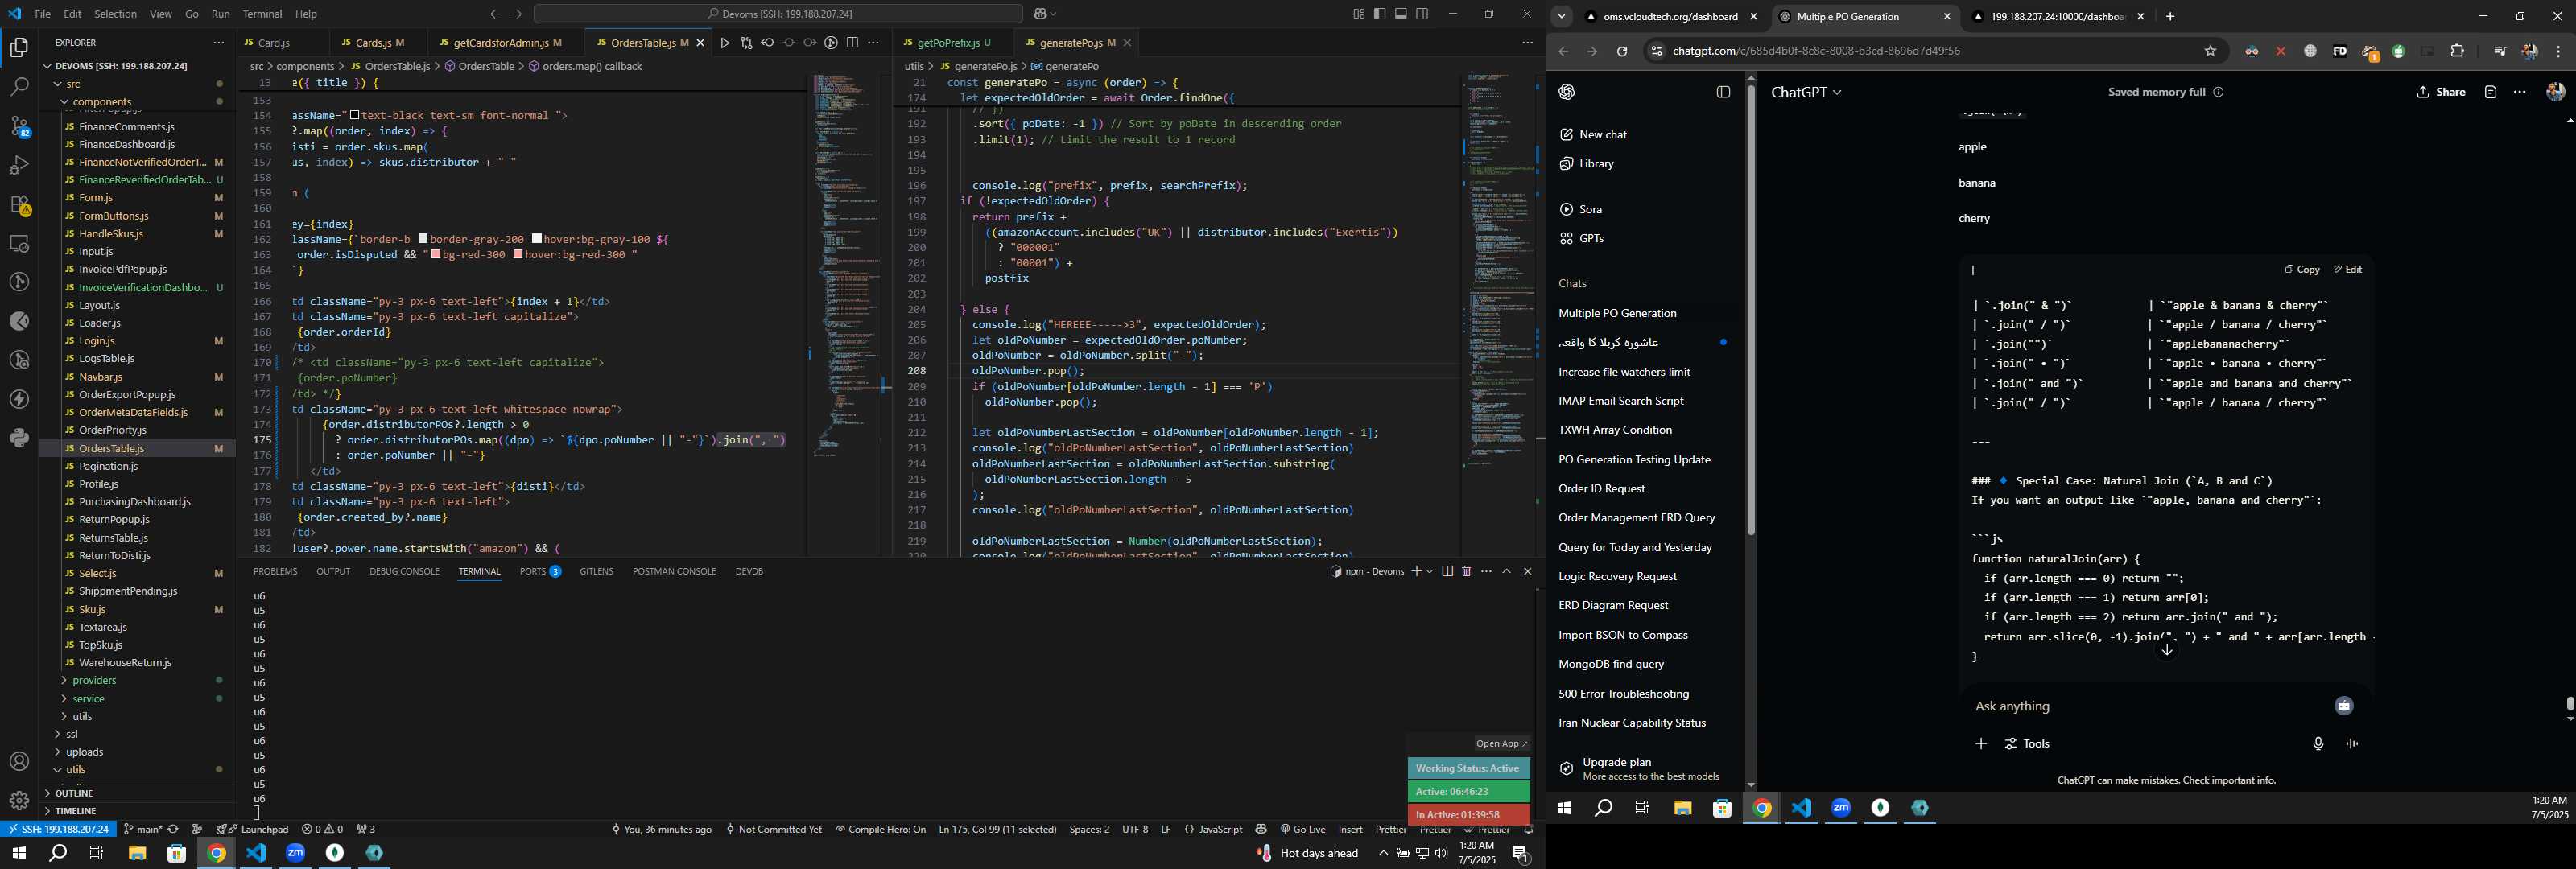Copy the message using Copy button
The height and width of the screenshot is (869, 2576).
point(2301,270)
